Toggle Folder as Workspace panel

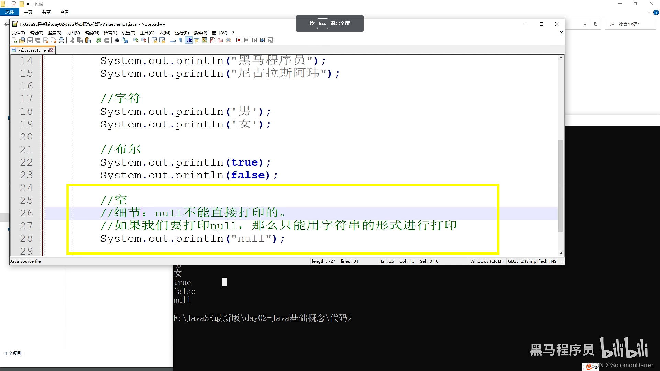tap(220, 40)
